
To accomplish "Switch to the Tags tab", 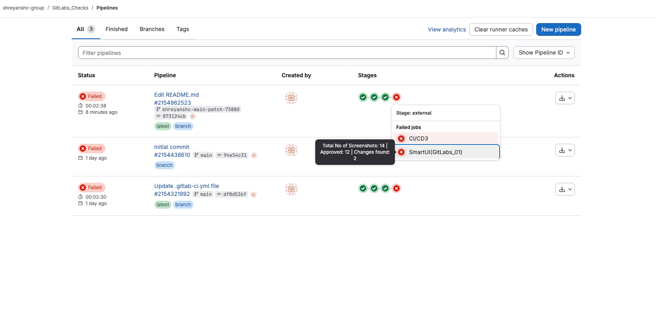I will pyautogui.click(x=183, y=29).
